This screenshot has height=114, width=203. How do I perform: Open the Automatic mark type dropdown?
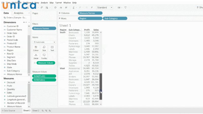(x=44, y=42)
